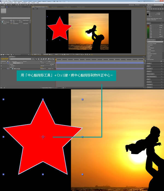Hide child-cann.jpg layer with eye toggle
This screenshot has height=191, width=164.
[1, 69]
